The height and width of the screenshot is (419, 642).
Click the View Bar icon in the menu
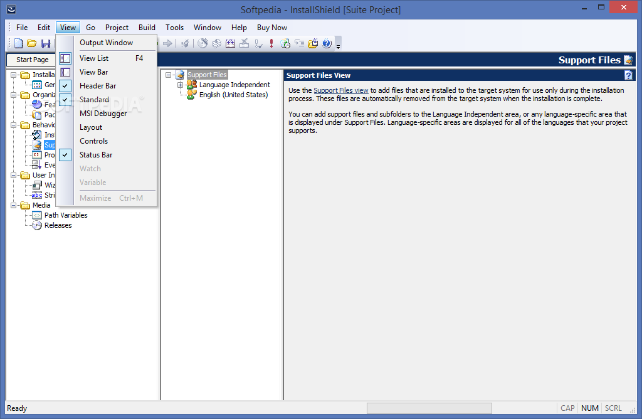(65, 72)
